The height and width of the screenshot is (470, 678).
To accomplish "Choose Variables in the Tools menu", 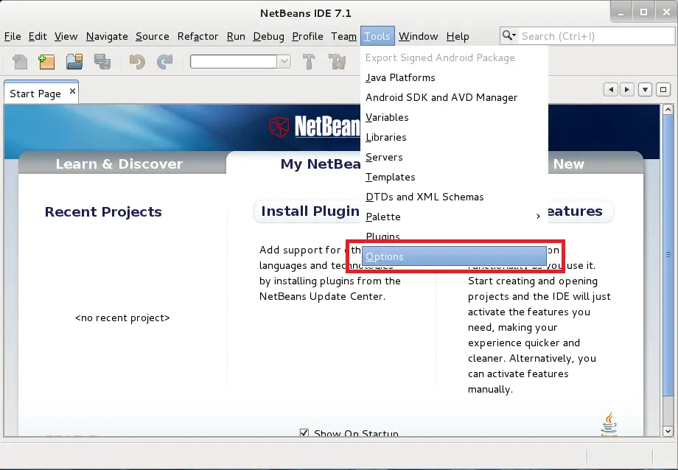I will click(x=454, y=118).
